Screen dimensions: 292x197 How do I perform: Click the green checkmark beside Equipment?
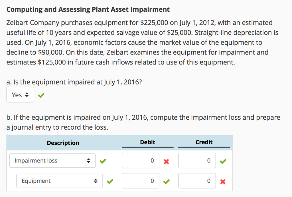pyautogui.click(x=110, y=181)
